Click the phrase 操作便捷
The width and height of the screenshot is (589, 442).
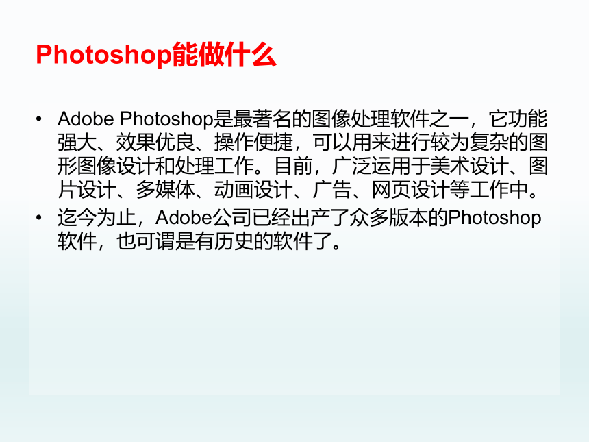point(253,143)
